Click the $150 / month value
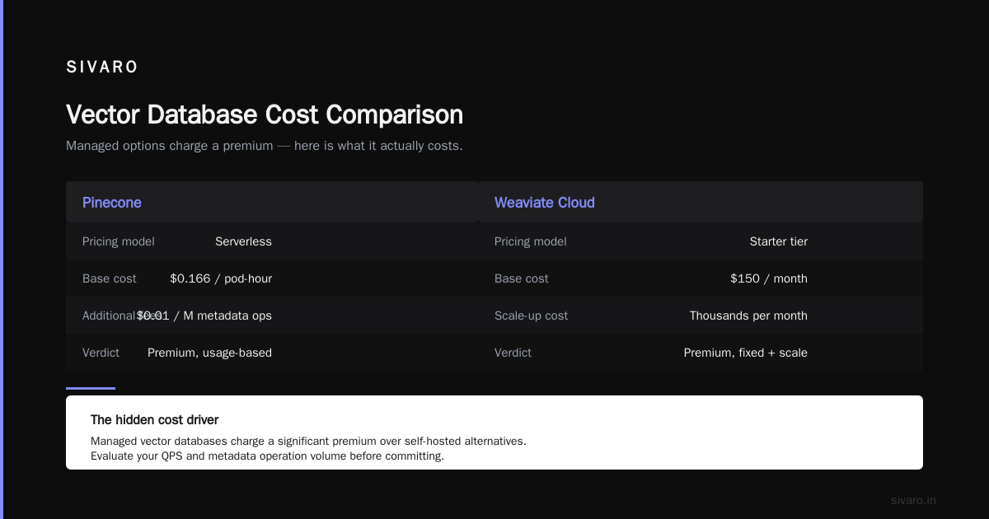The height and width of the screenshot is (519, 989). pyautogui.click(x=769, y=278)
